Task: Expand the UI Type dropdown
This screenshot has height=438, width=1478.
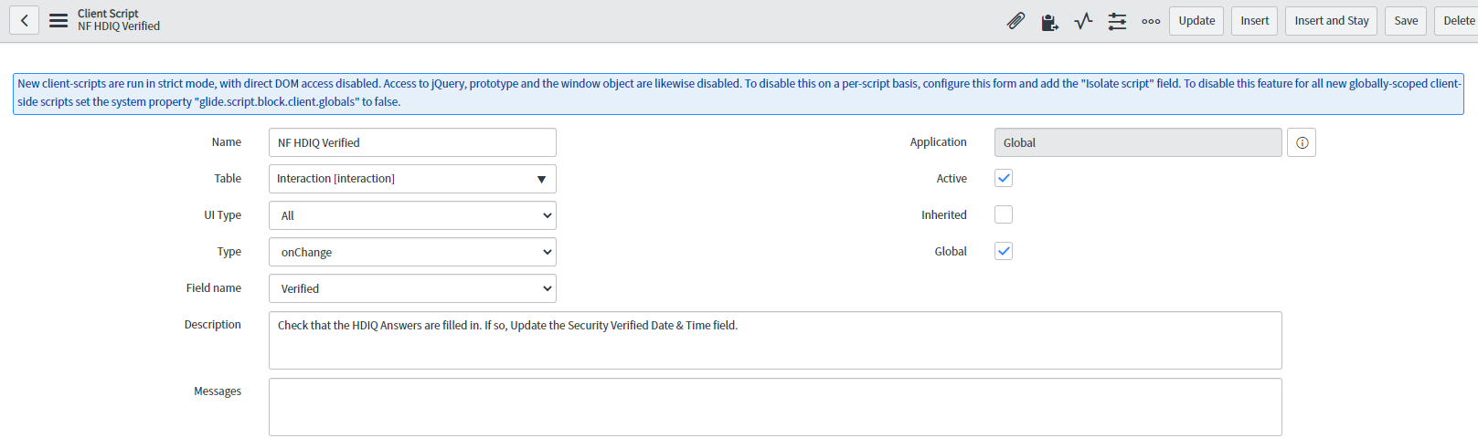Action: pos(412,215)
